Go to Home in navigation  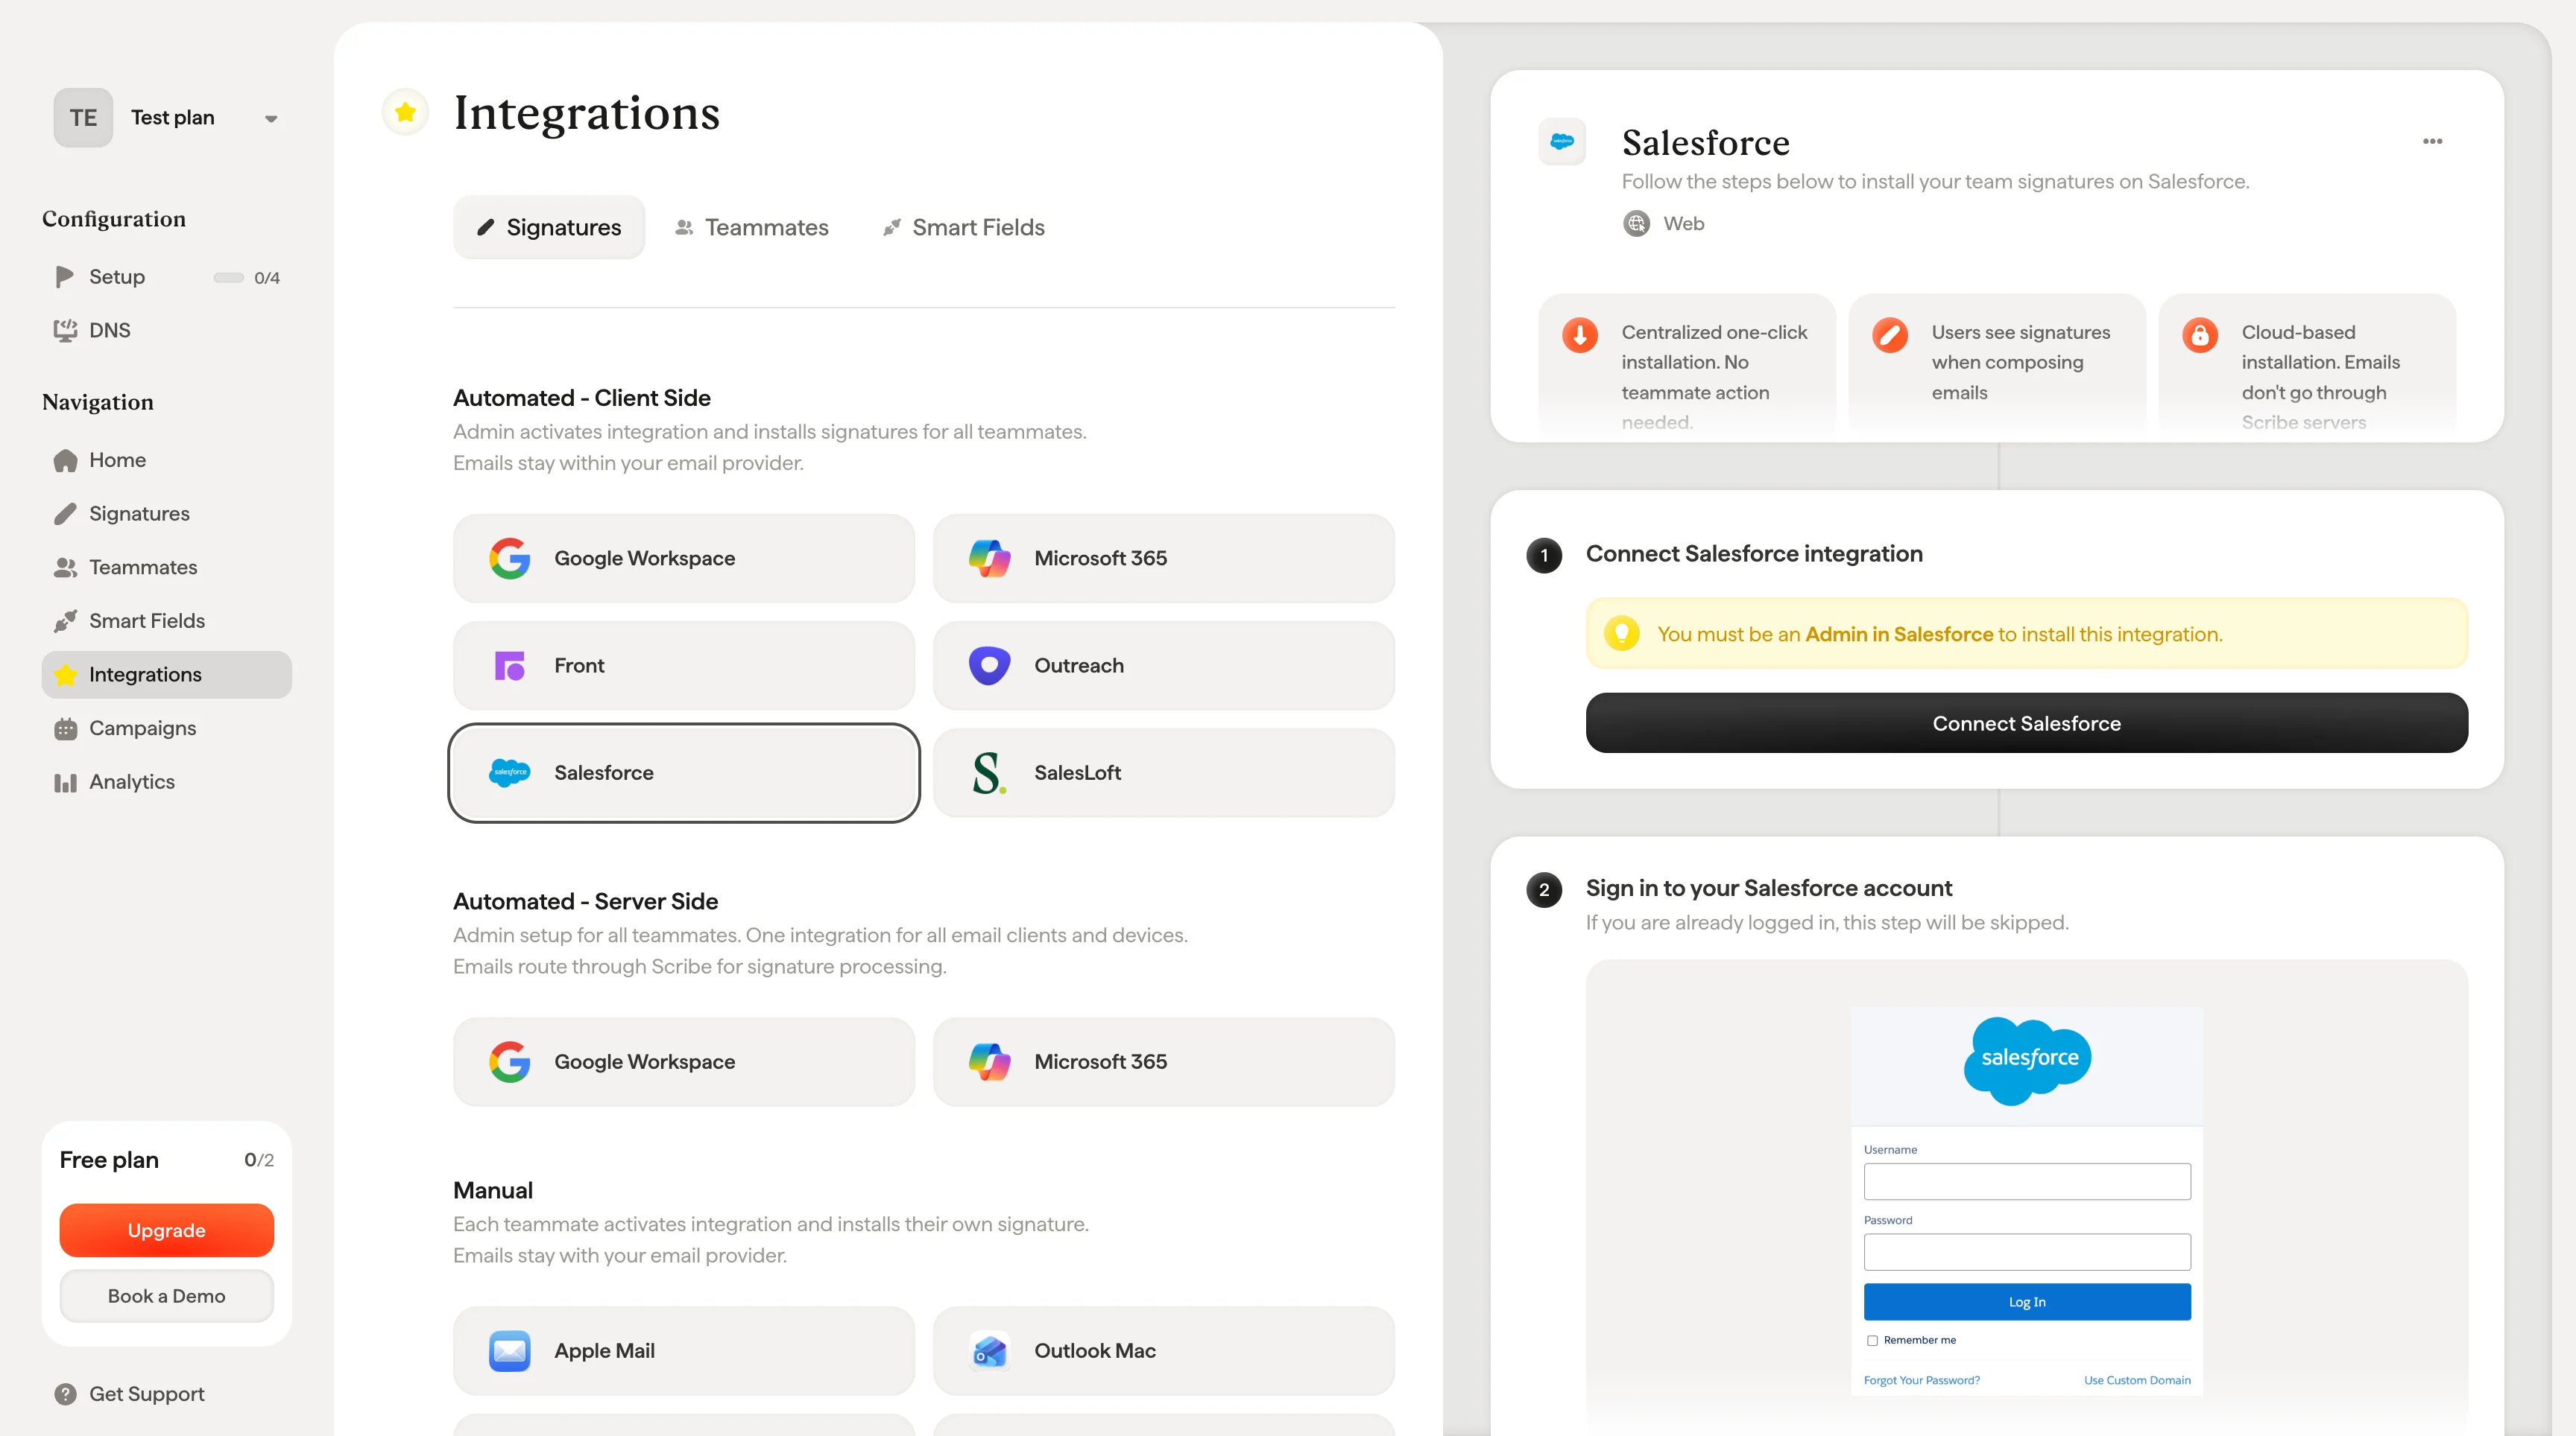coord(166,460)
